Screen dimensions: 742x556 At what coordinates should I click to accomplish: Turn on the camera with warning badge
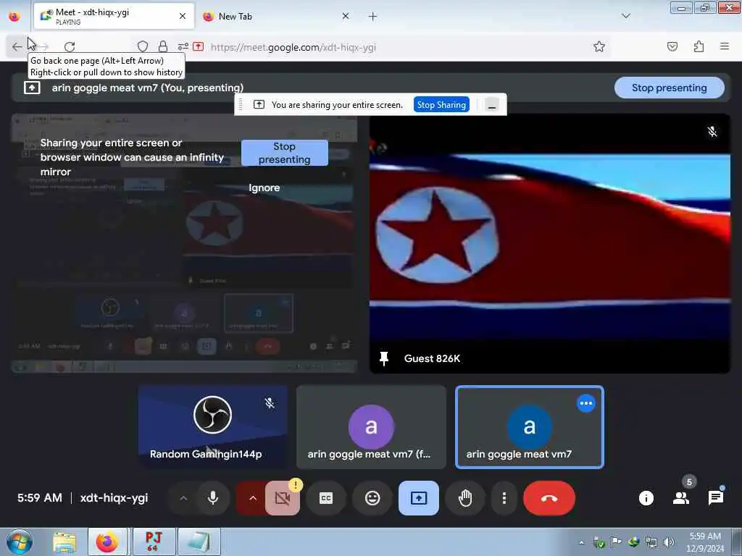coord(283,498)
